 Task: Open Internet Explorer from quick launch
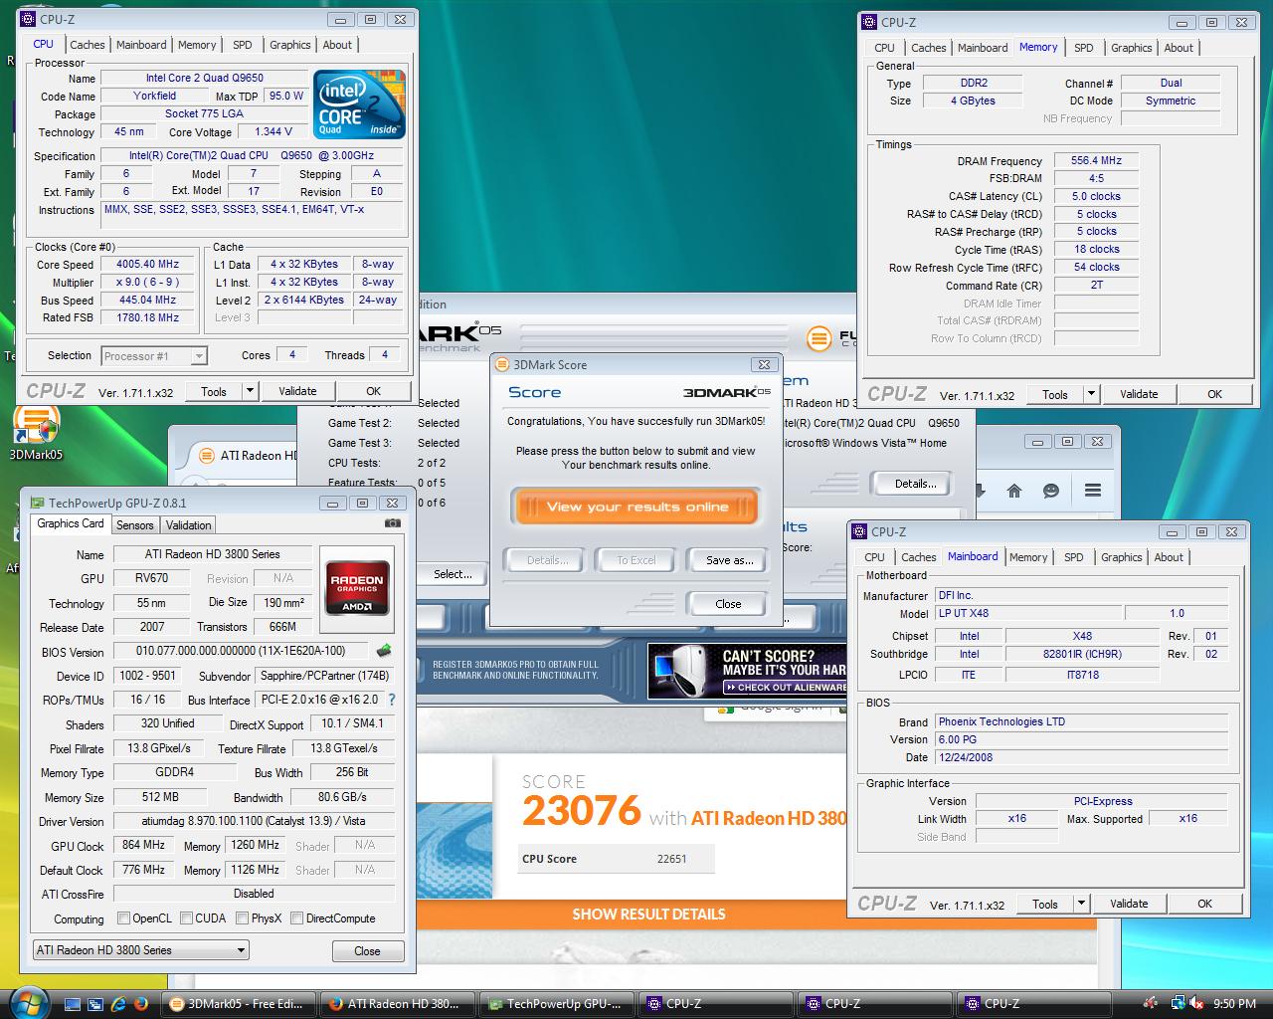(119, 1004)
